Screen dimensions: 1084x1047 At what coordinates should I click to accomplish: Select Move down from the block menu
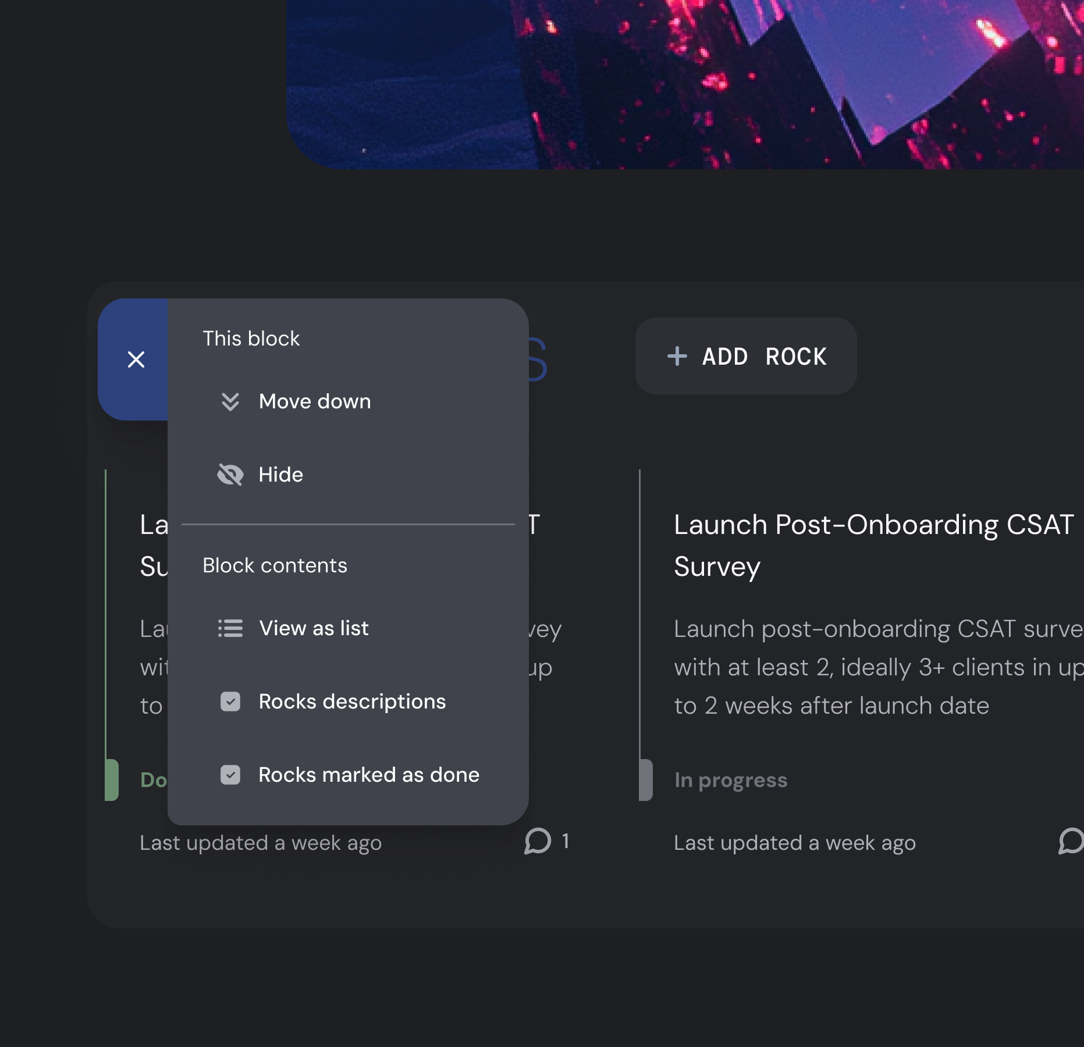click(x=315, y=401)
